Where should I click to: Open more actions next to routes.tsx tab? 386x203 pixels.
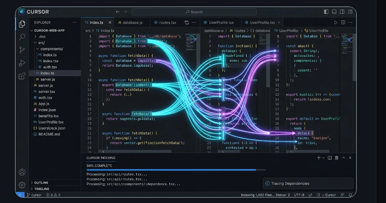pos(194,22)
